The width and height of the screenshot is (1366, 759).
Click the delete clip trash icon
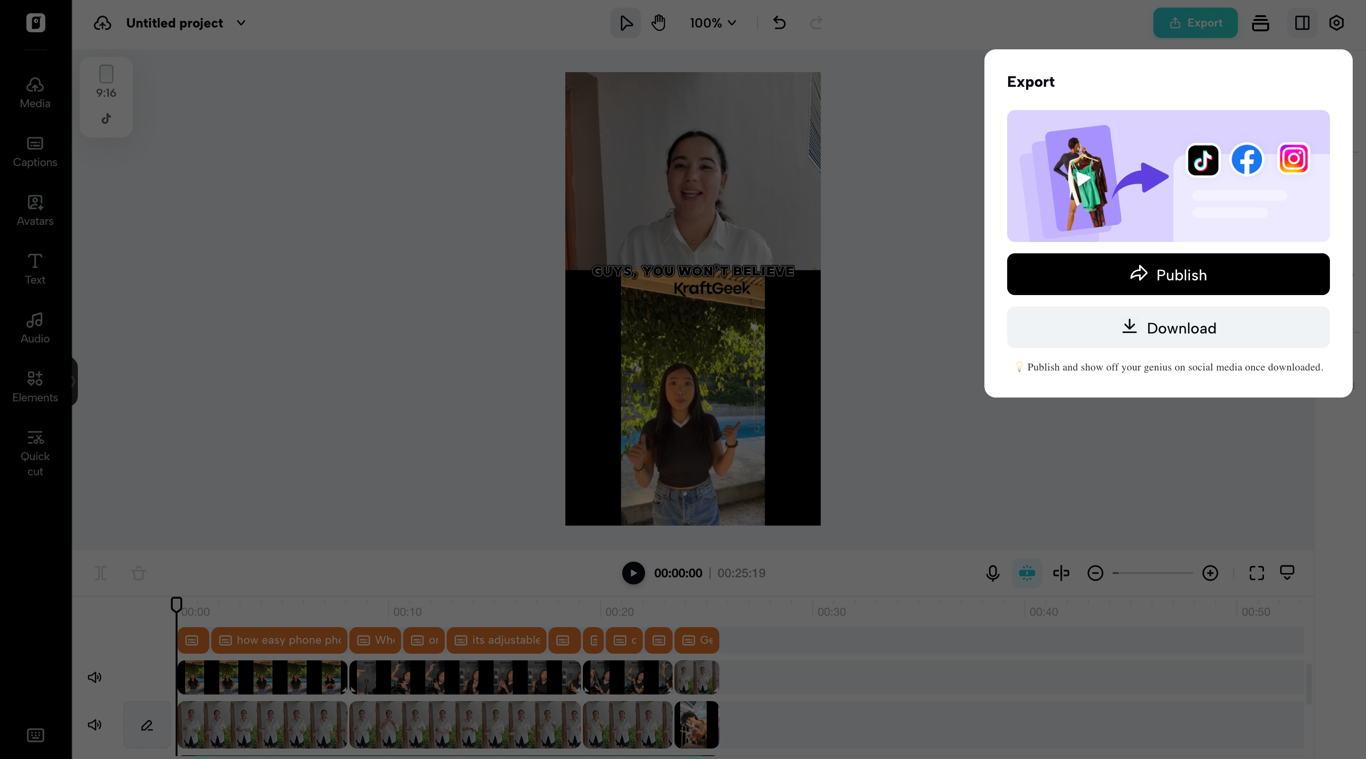[x=138, y=573]
